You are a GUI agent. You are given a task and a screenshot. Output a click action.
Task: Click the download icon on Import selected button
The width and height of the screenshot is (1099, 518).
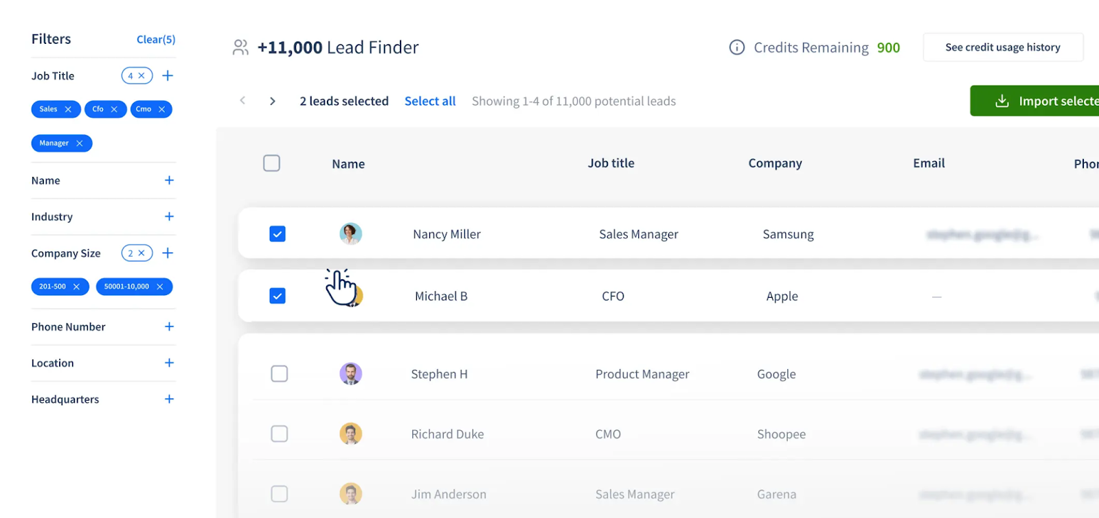click(x=1001, y=100)
